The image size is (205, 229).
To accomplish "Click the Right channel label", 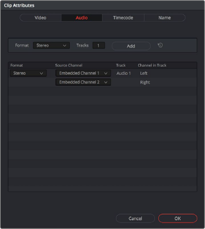I will click(x=145, y=83).
